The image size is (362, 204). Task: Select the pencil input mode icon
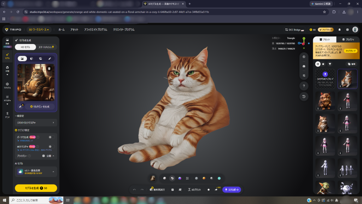[x=49, y=58]
